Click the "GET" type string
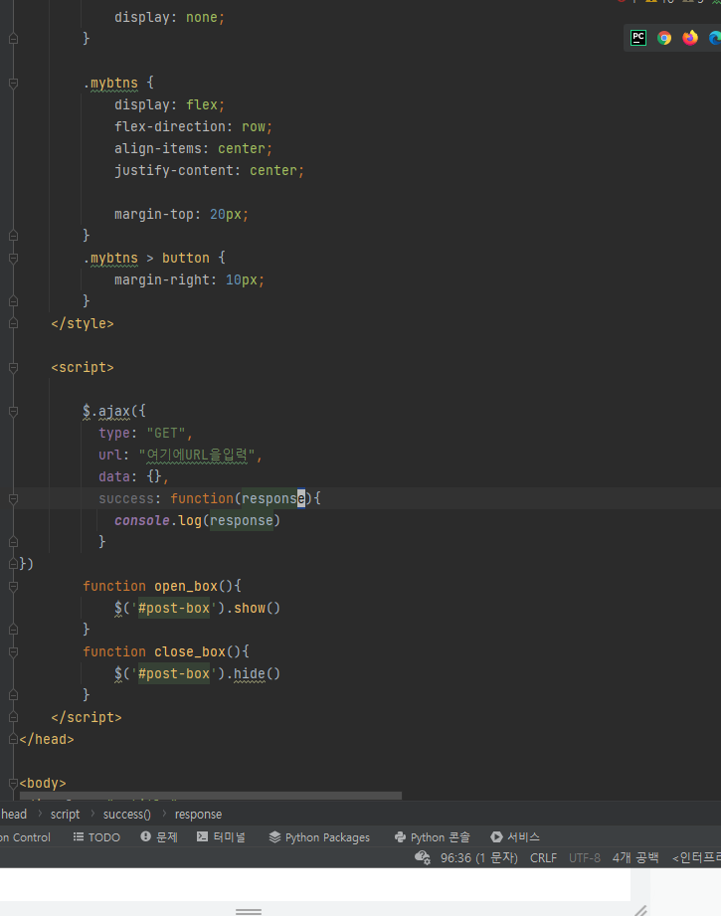Viewport: 721px width, 916px height. pyautogui.click(x=166, y=433)
